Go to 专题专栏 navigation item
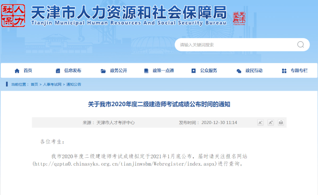The image size is (318, 195). [x=299, y=71]
